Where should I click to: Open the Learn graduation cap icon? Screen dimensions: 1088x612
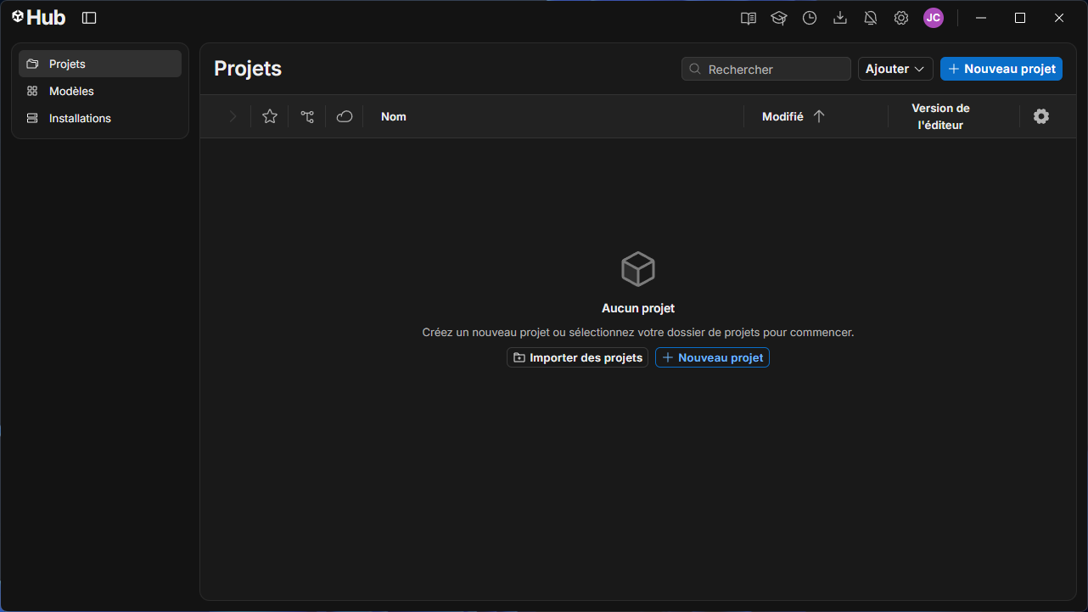click(x=779, y=18)
